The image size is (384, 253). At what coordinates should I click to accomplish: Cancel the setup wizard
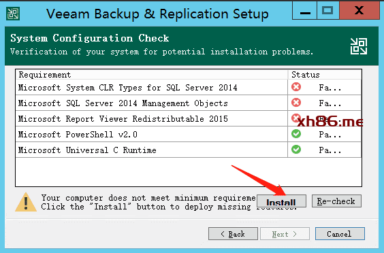click(340, 234)
